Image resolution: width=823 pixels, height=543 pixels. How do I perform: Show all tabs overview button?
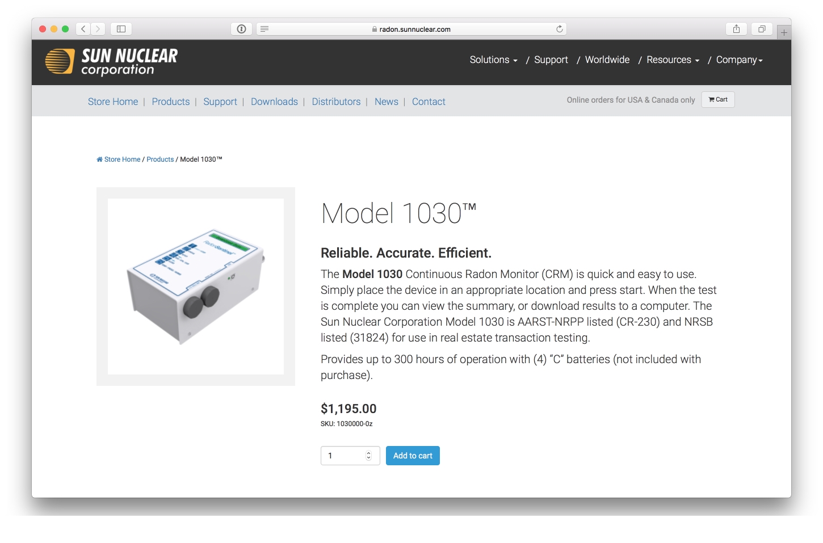762,29
